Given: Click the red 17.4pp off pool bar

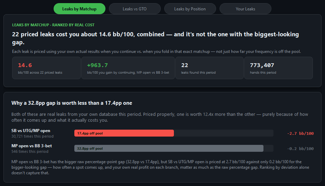Looking at the screenshot, I should (x=124, y=133).
